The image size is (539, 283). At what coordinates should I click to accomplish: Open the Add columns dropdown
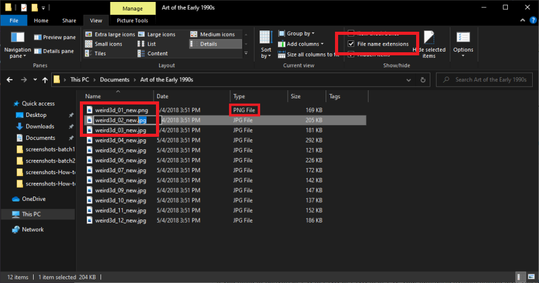304,44
